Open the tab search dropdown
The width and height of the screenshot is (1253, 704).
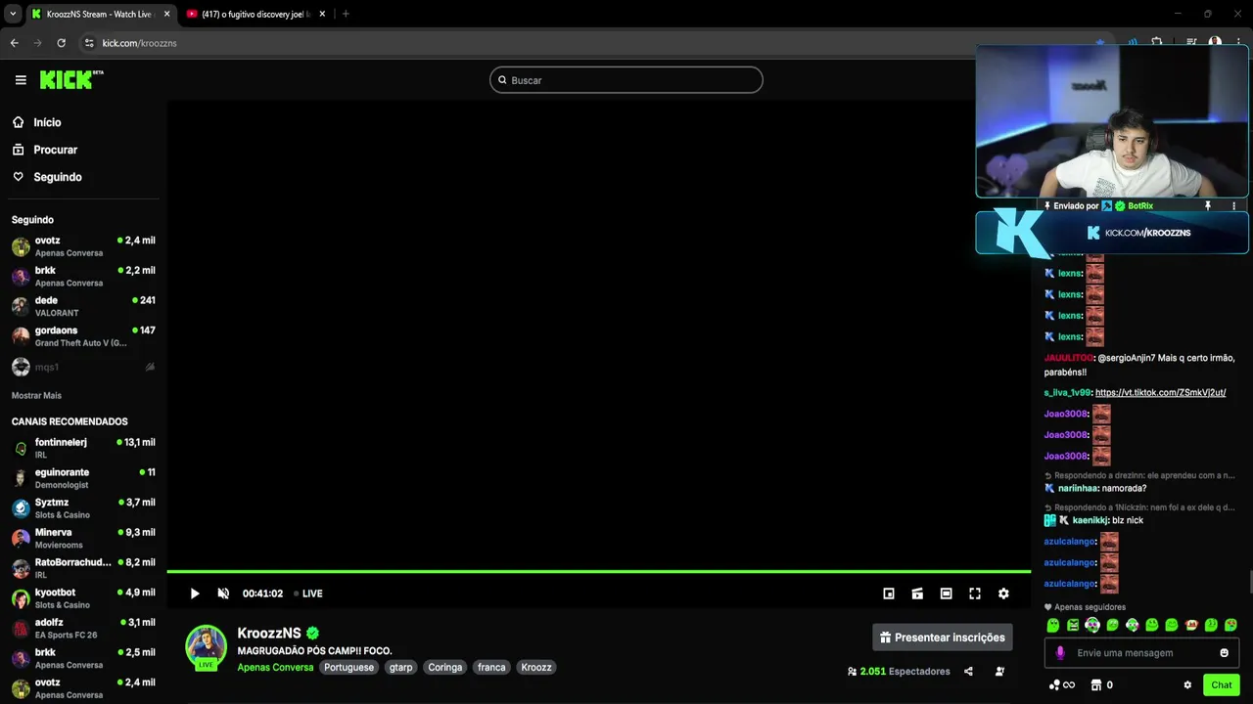(13, 14)
